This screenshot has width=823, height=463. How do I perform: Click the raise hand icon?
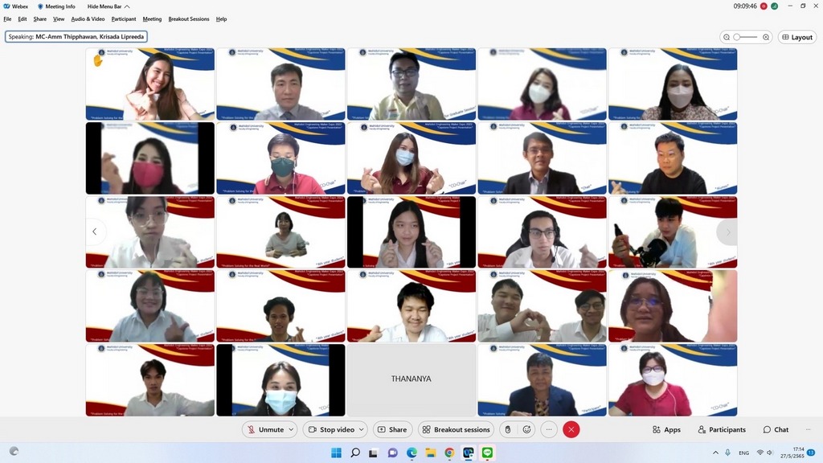507,430
